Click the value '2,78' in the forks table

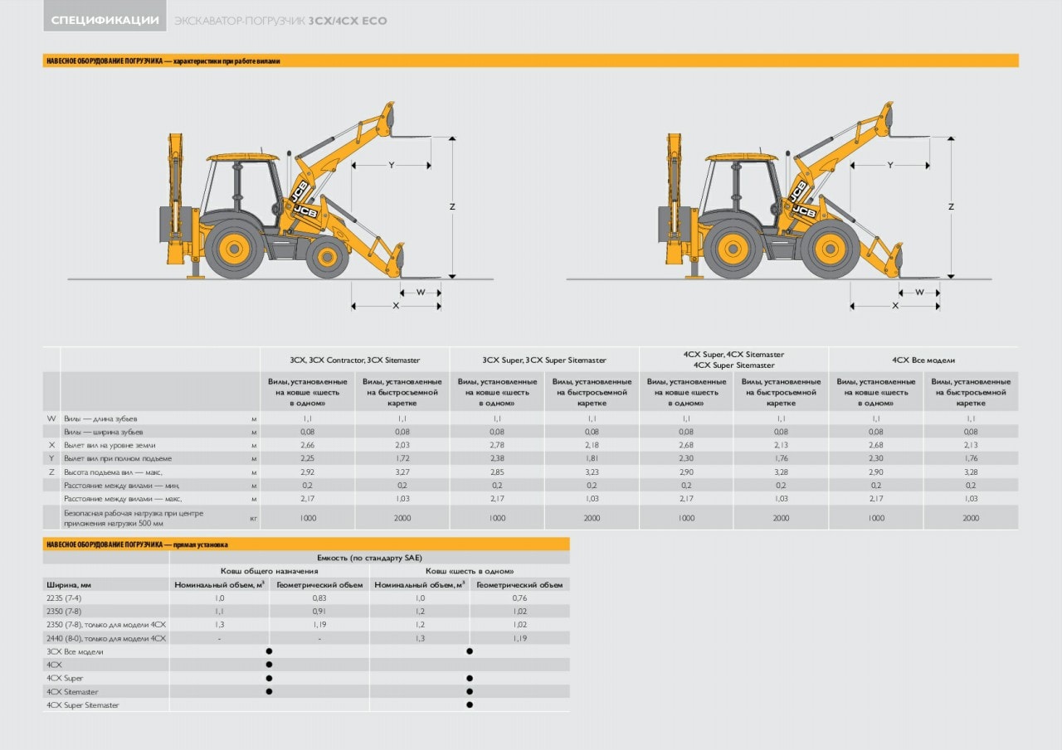497,445
